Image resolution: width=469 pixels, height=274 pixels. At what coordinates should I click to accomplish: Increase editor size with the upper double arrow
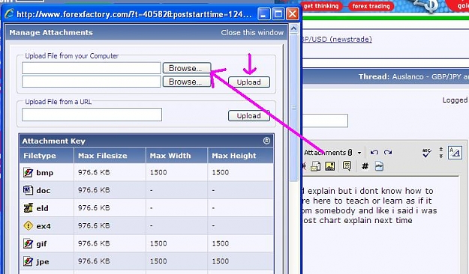point(441,149)
